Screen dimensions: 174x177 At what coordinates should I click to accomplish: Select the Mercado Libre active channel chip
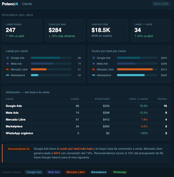(x=75, y=172)
